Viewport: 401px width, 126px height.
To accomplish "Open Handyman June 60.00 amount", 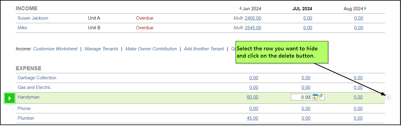I will (x=252, y=97).
